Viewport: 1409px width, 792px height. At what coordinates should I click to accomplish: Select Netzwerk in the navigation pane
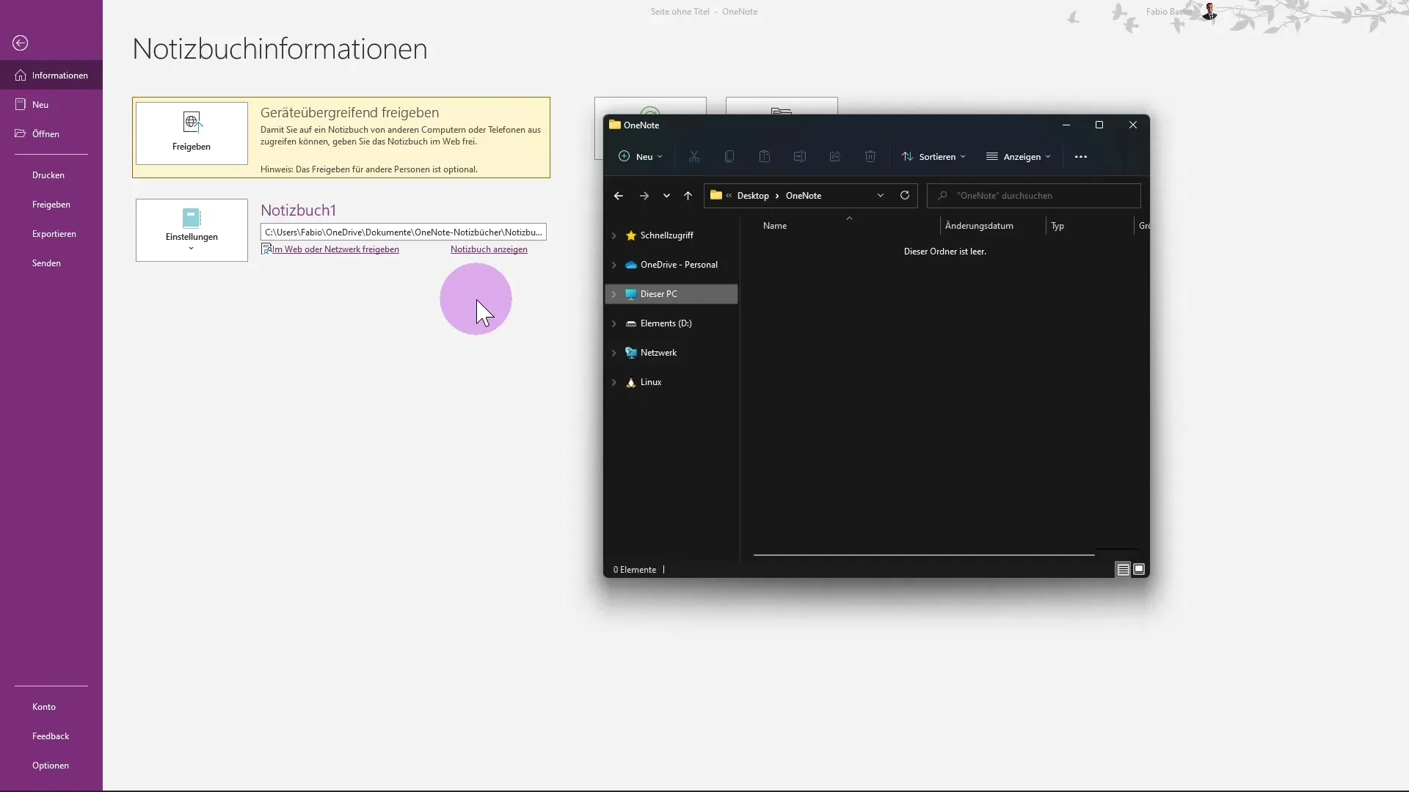tap(658, 353)
